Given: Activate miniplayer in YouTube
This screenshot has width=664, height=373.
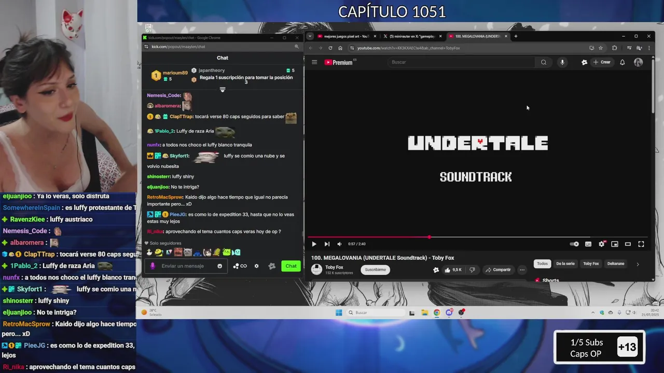Looking at the screenshot, I should tap(615, 244).
